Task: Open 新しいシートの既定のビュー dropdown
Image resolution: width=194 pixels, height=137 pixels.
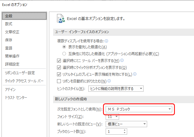Action: 126,124
